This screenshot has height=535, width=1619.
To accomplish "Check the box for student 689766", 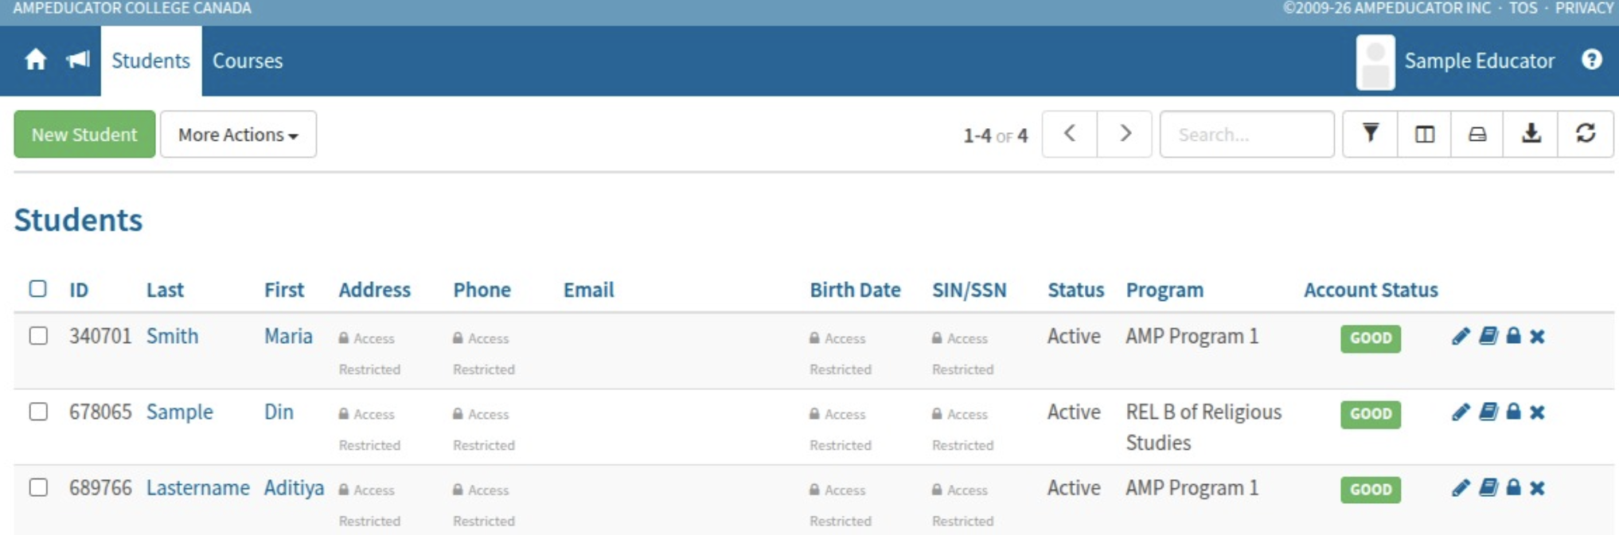I will tap(38, 486).
